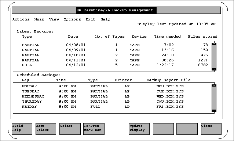Click the Select function key
This screenshot has height=141, width=234.
(x=70, y=129)
